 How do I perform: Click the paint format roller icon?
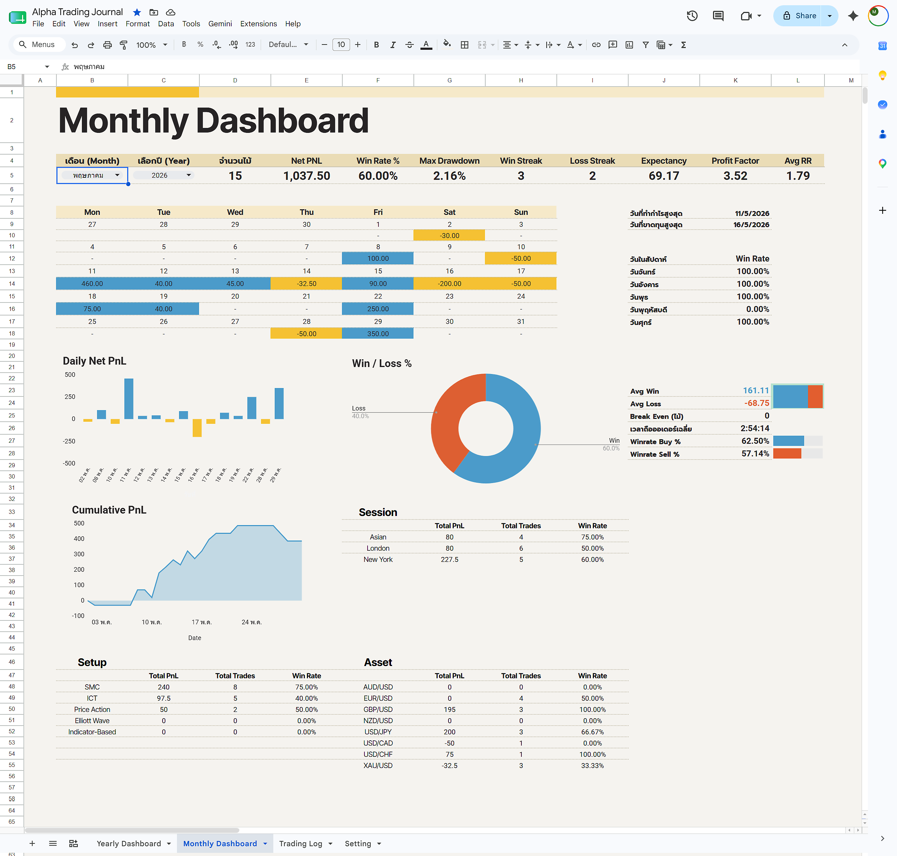point(124,45)
